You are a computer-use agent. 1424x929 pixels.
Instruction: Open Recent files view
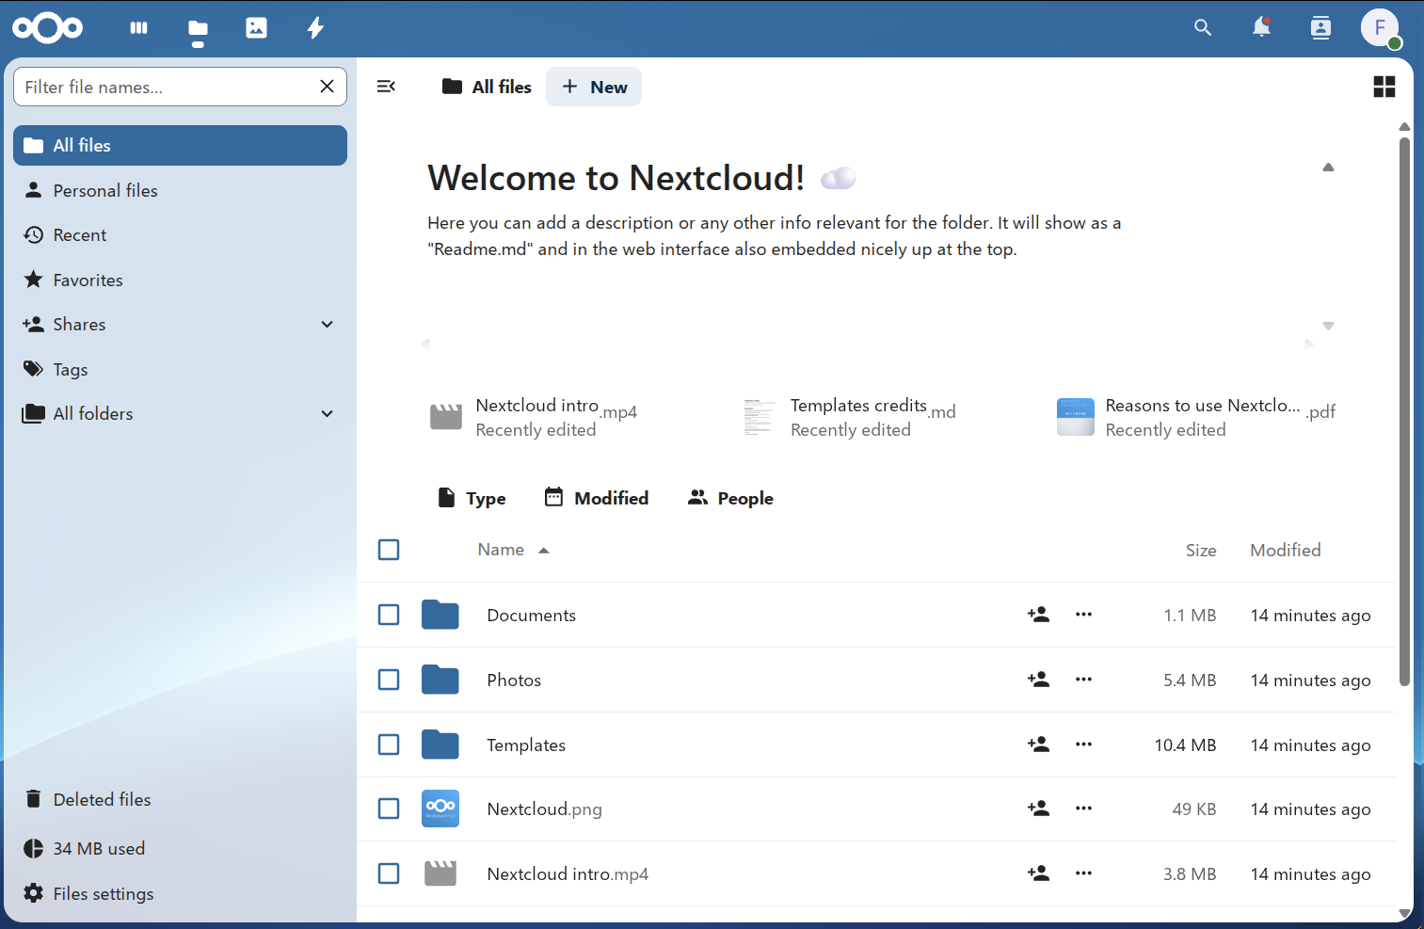tap(79, 234)
